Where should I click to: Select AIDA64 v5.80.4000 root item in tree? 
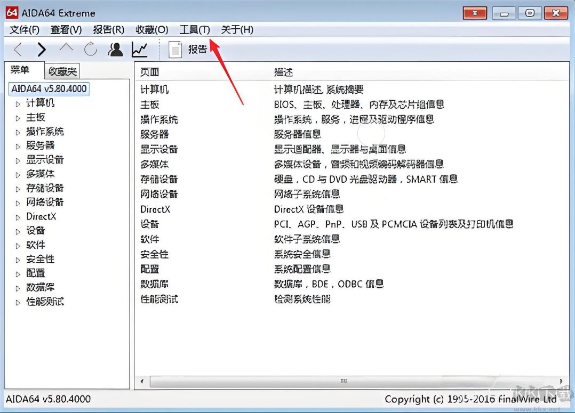[49, 89]
